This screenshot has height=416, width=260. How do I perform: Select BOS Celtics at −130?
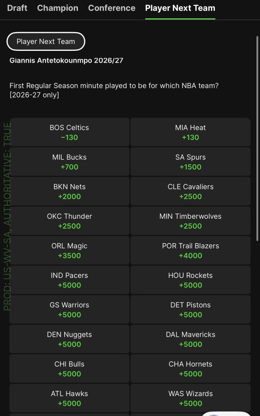(69, 132)
